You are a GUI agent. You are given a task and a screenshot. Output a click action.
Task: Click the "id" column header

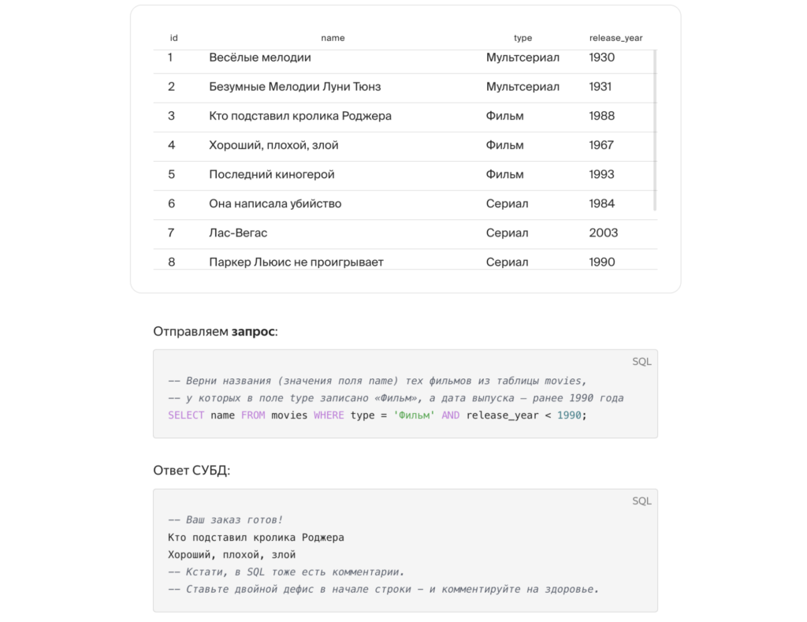click(173, 38)
